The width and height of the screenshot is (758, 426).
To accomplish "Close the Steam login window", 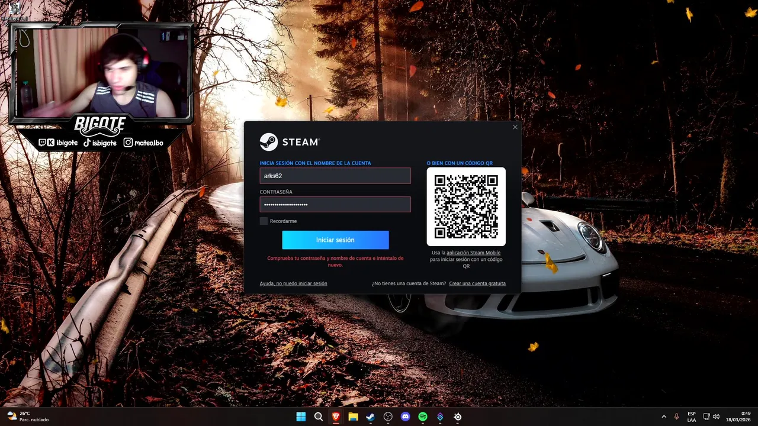I will coord(515,127).
